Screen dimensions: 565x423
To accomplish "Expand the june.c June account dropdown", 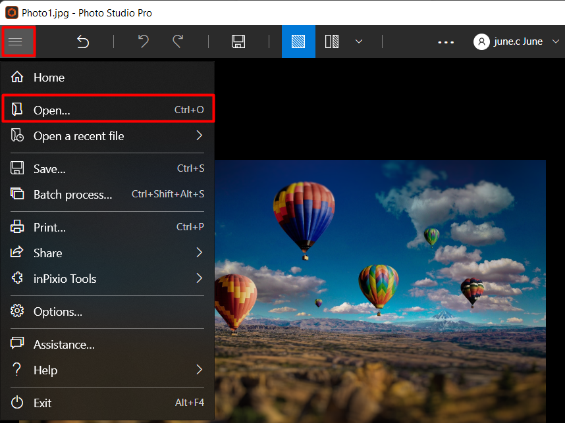I will click(x=556, y=41).
